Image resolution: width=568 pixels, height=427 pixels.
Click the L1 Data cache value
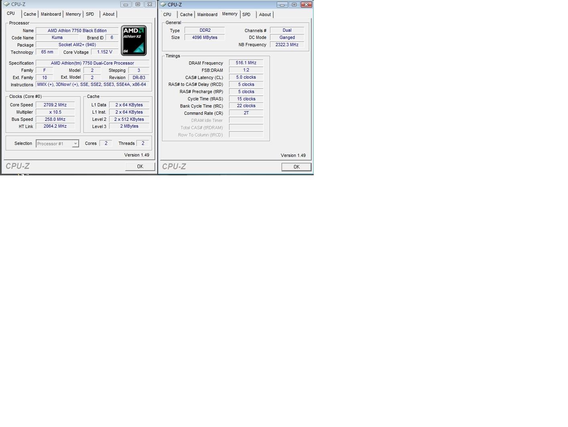tap(129, 105)
